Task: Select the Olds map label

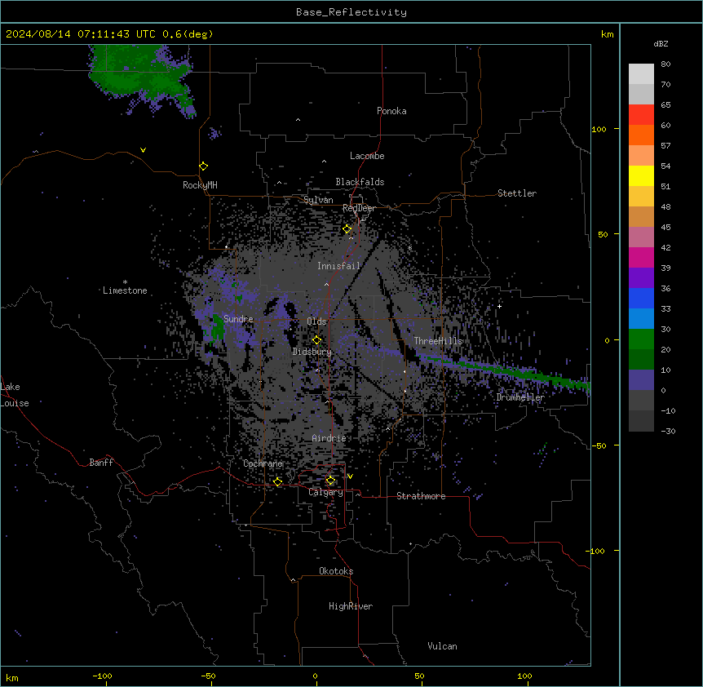Action: [x=316, y=321]
